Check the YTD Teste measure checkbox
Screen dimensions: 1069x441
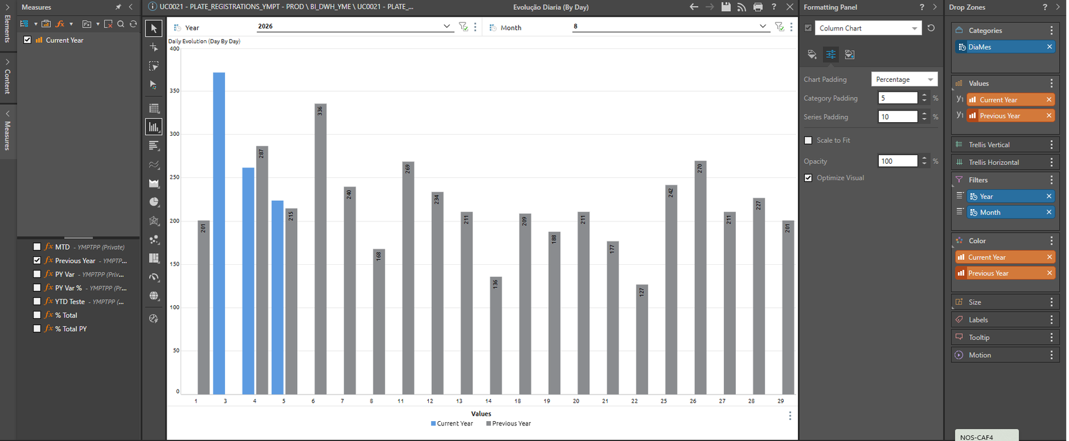pos(37,301)
